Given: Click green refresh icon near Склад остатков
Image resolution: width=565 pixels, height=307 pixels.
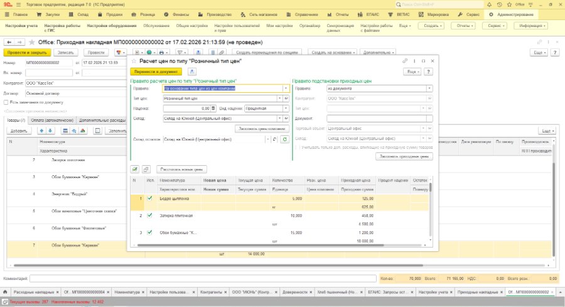Looking at the screenshot, I should (284, 139).
